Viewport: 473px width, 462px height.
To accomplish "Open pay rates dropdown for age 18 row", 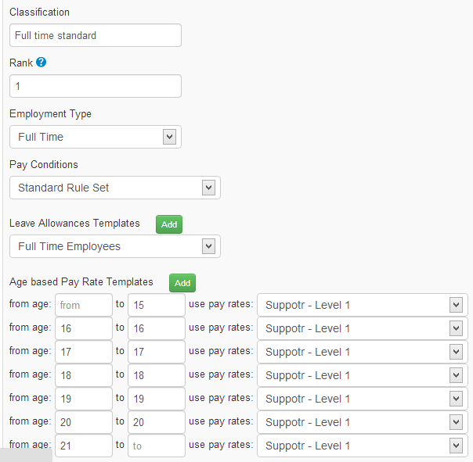I will [362, 375].
